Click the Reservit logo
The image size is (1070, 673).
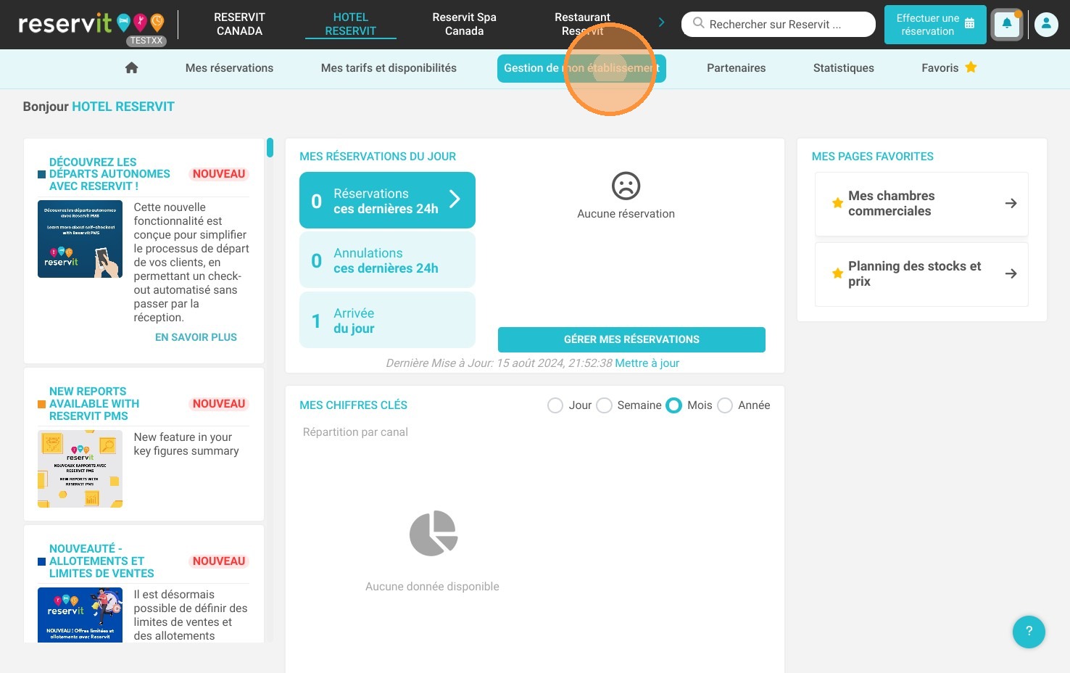pyautogui.click(x=91, y=23)
